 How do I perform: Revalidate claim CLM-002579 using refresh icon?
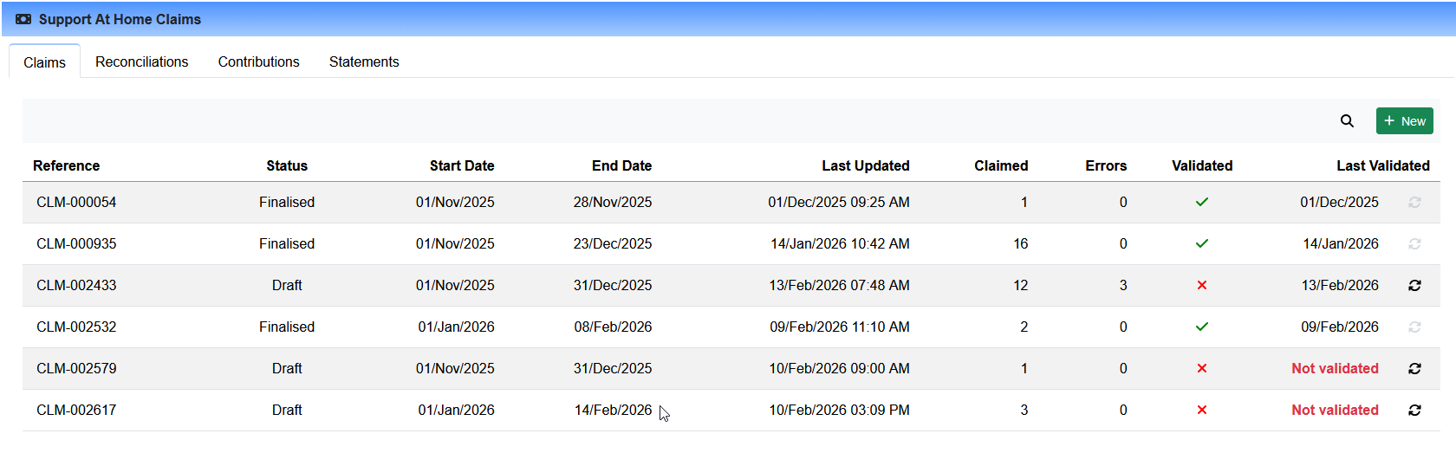pos(1414,369)
